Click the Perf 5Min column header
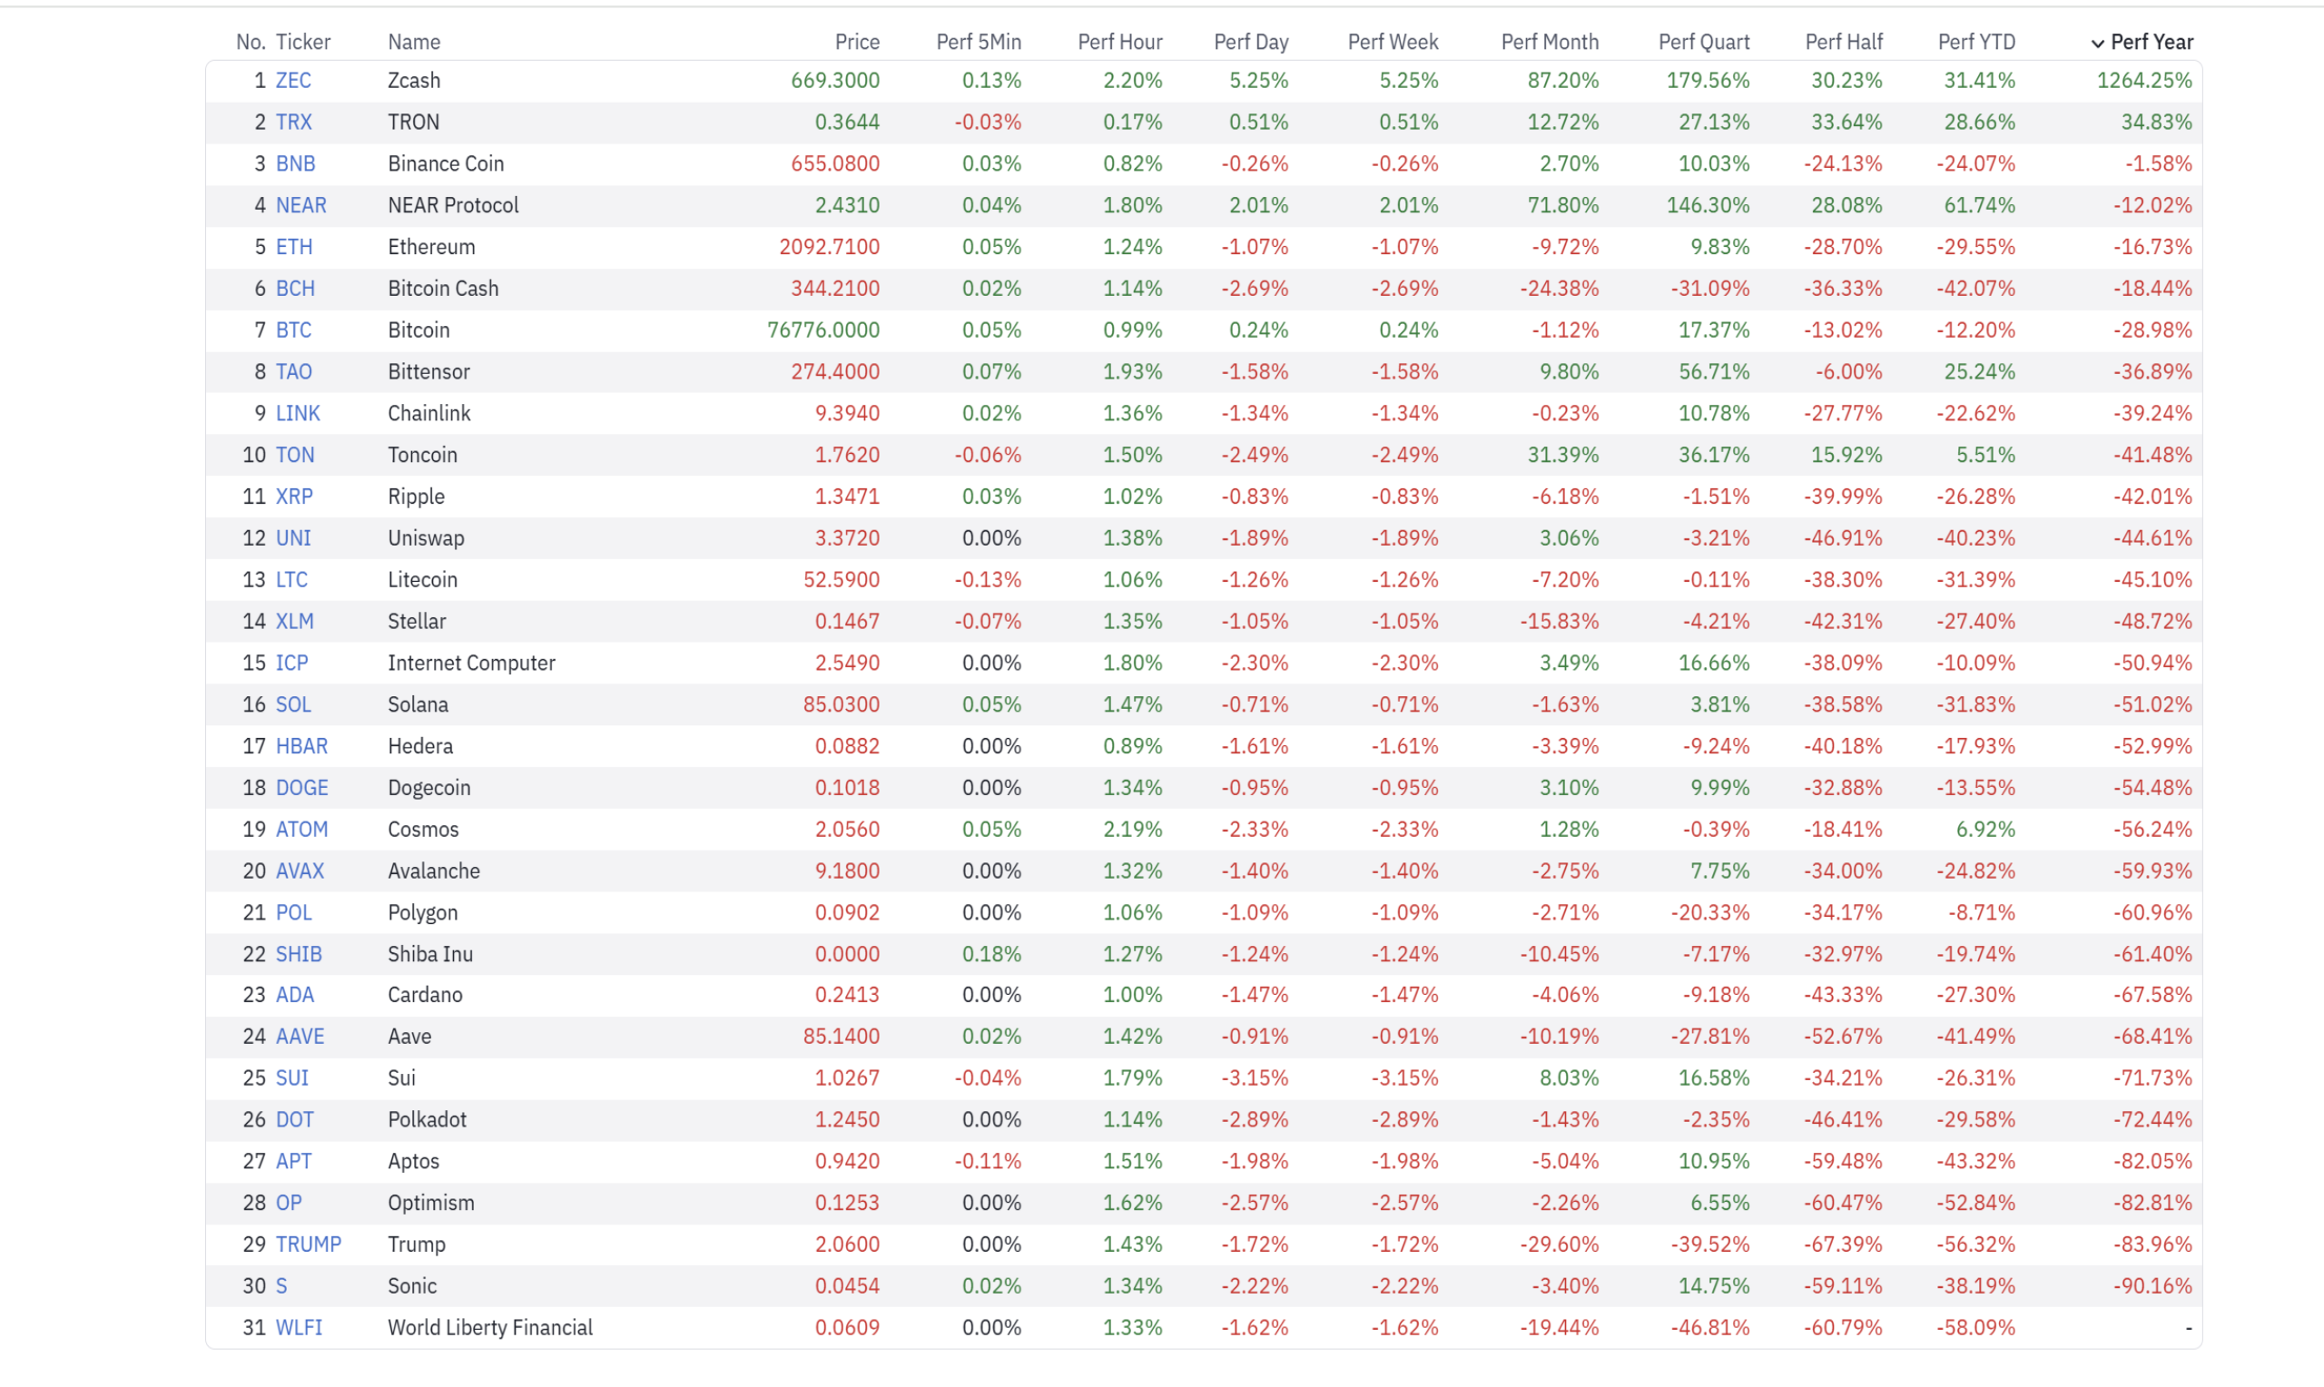 click(979, 42)
